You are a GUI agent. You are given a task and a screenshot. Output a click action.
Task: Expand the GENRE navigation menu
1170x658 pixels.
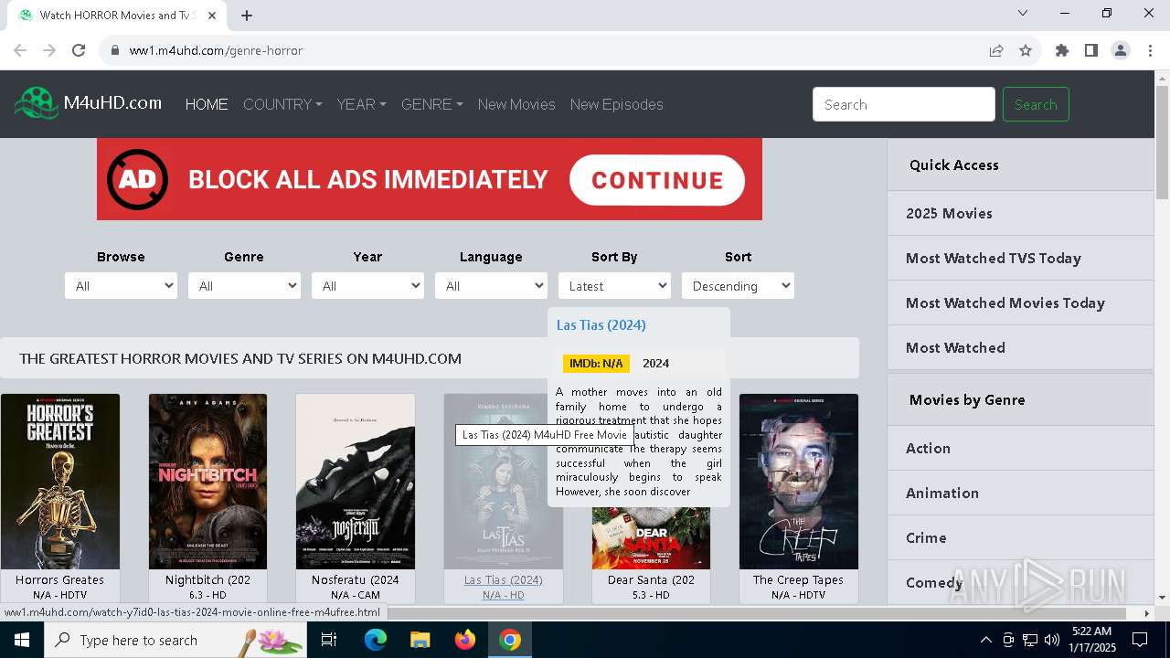pyautogui.click(x=432, y=104)
